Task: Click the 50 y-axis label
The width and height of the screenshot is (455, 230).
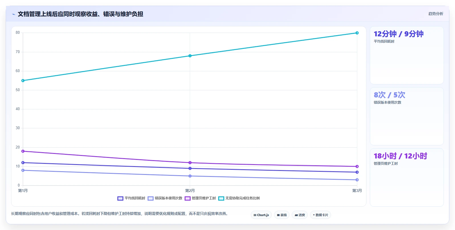Action: 18,90
